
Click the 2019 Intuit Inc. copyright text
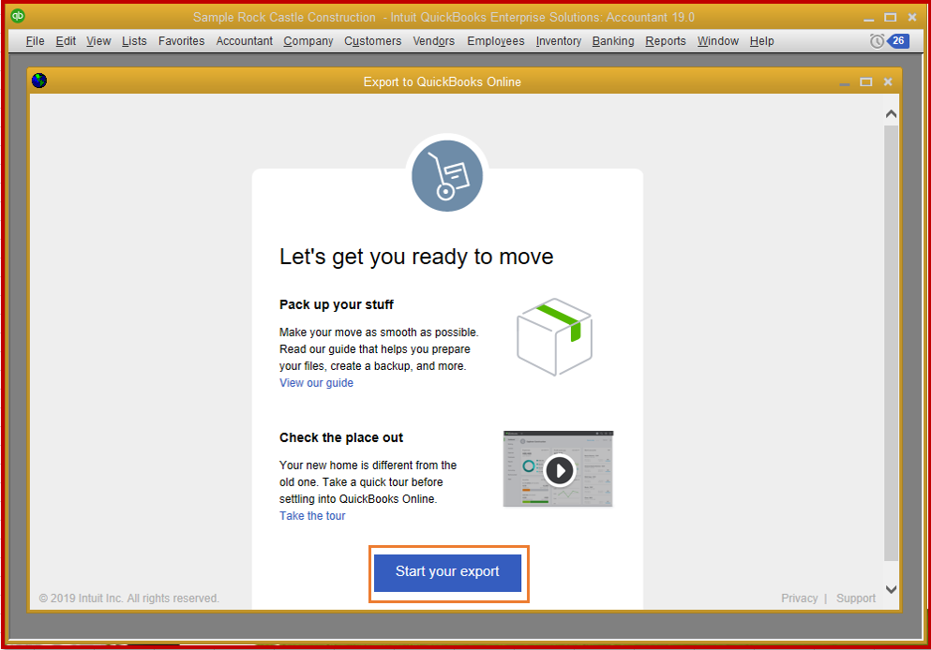pyautogui.click(x=128, y=598)
